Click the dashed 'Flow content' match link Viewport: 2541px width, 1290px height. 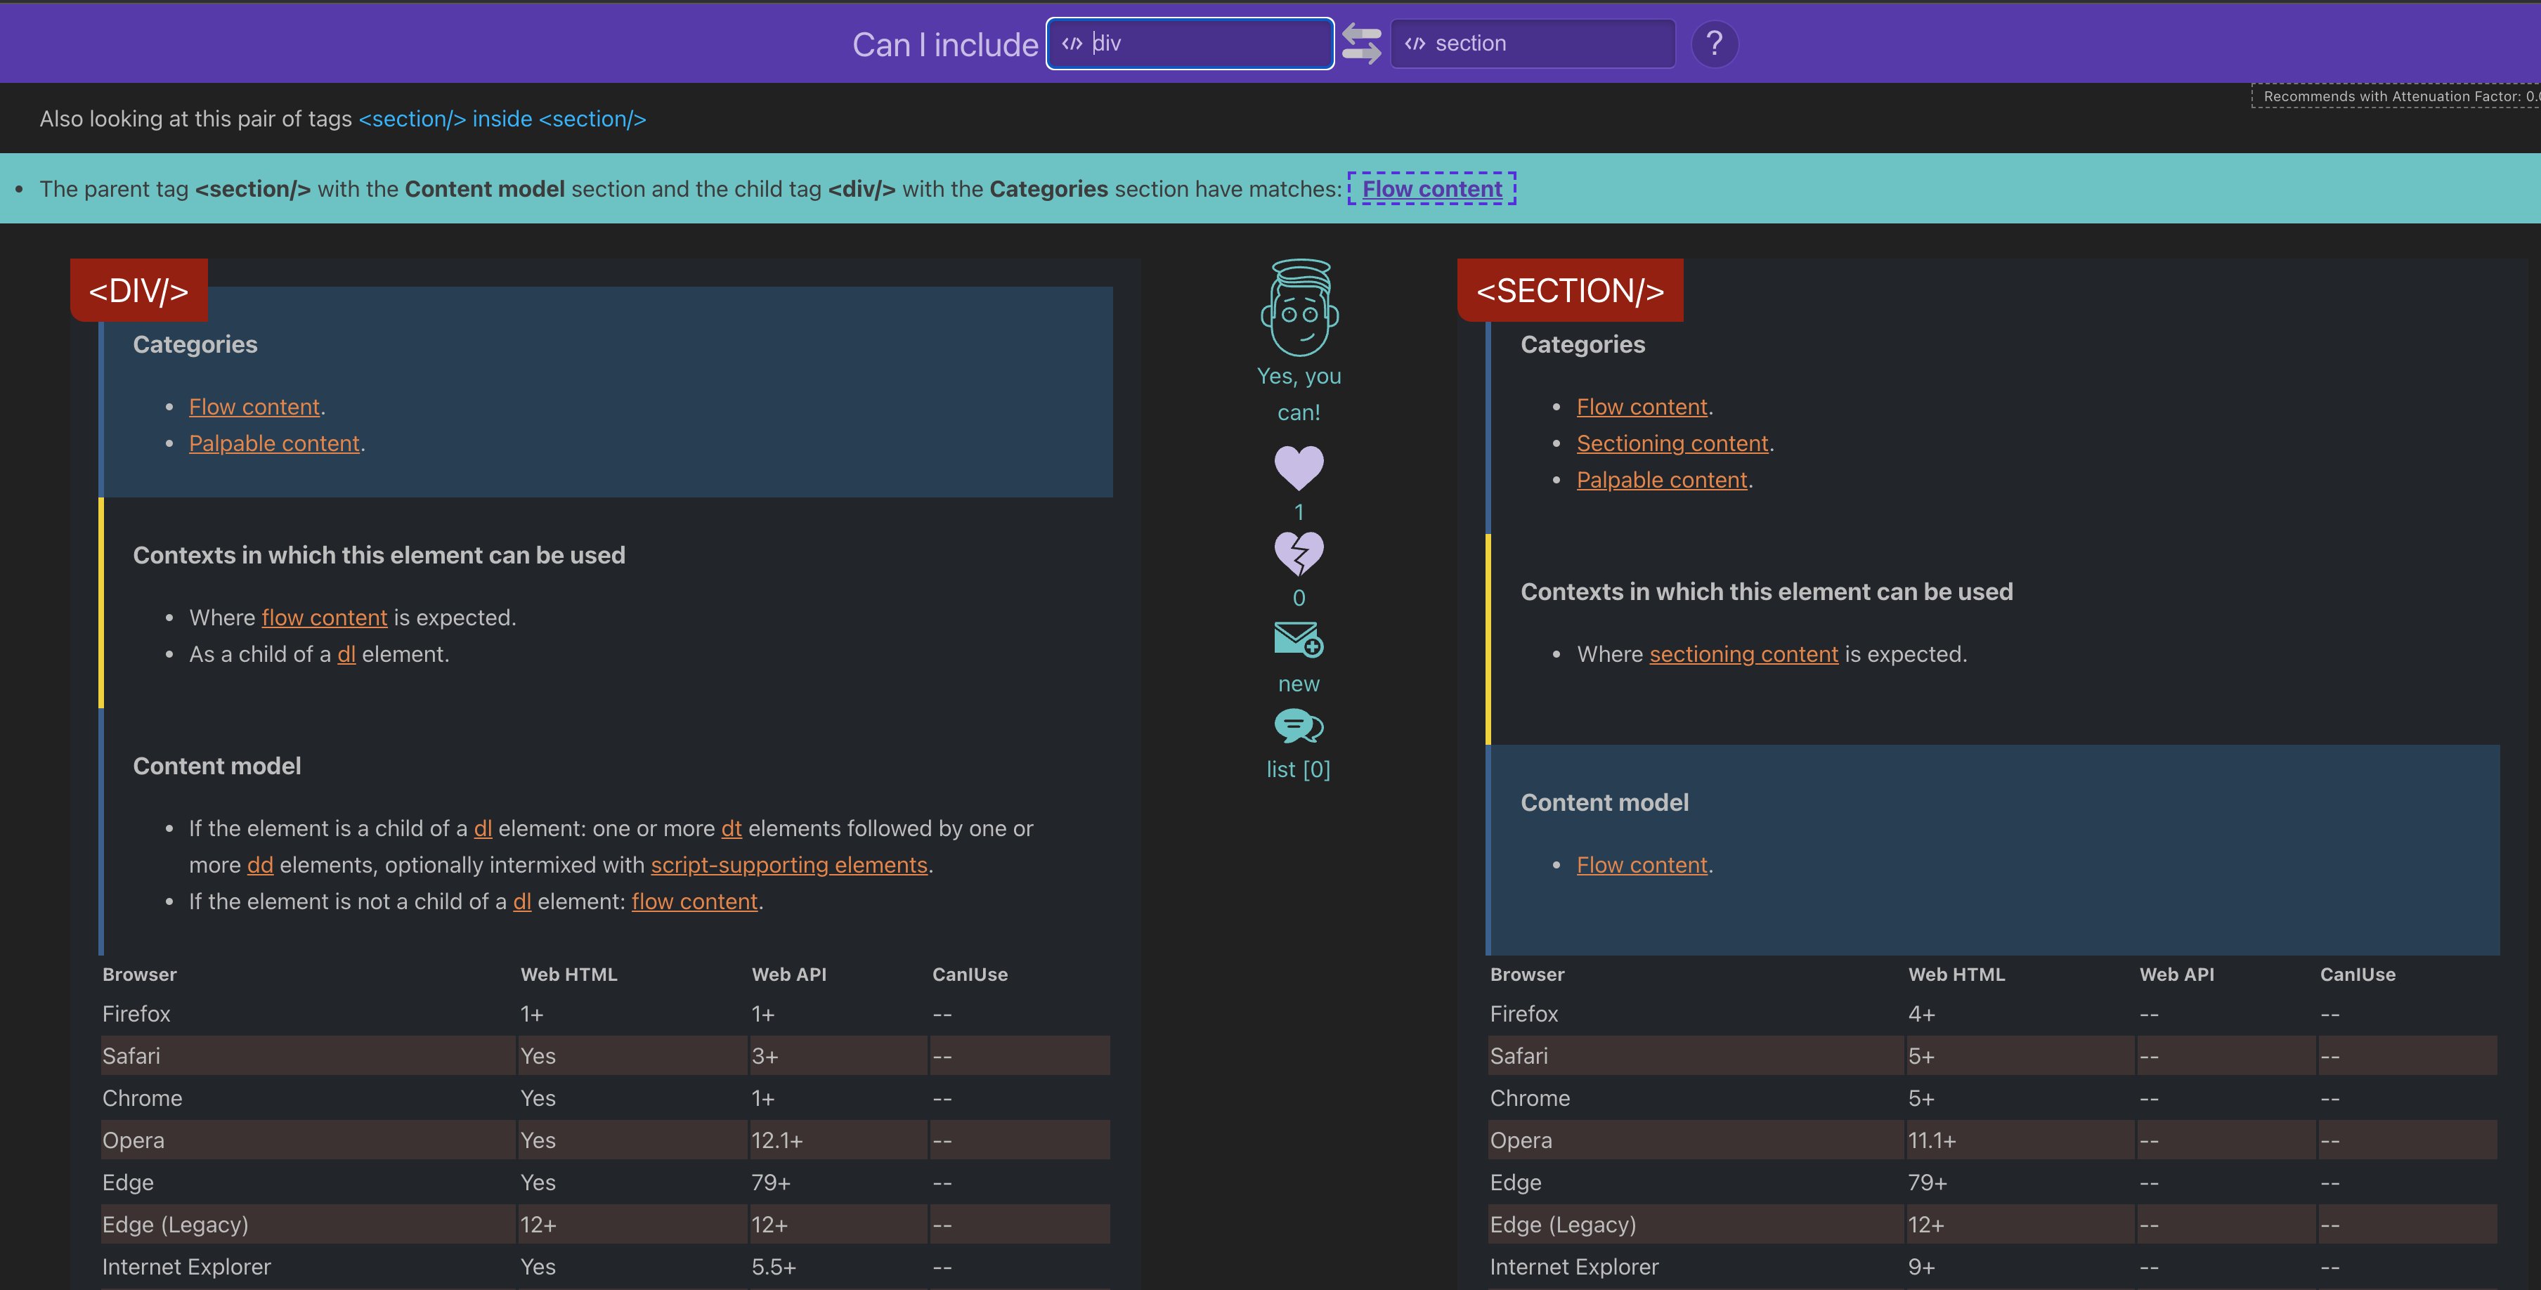point(1431,188)
